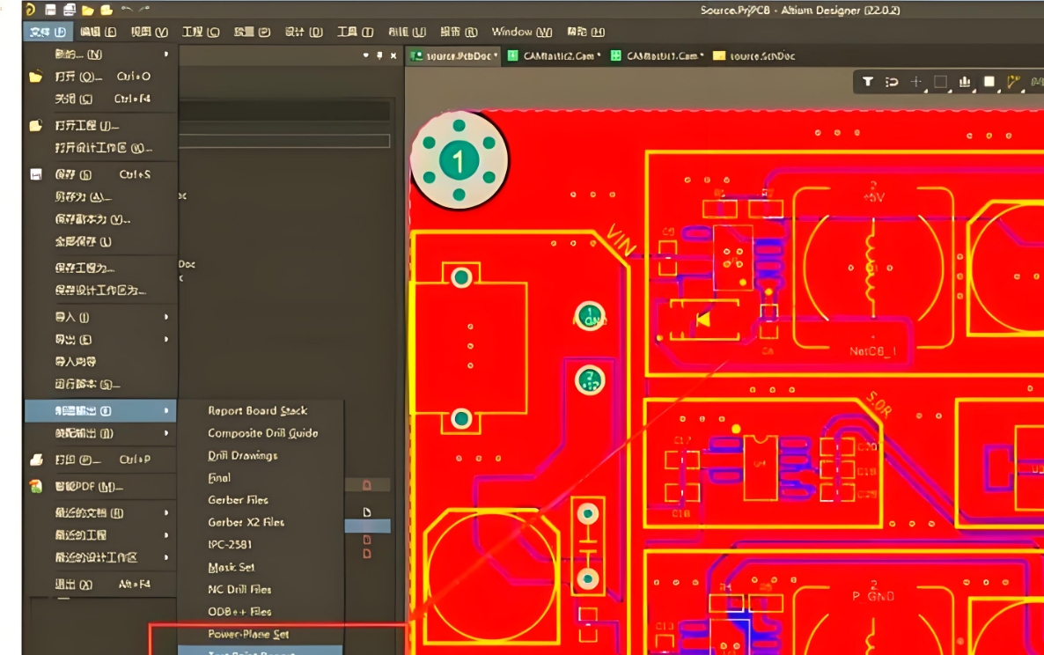1044x655 pixels.
Task: Click the yellow diode symbol on the PCB
Action: point(703,320)
